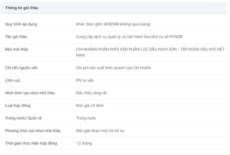Click the "Thời gian thực hiện hợp đồng" label
This screenshot has width=230, height=155.
click(31, 143)
